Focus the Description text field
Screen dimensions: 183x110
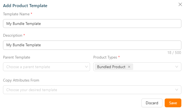[x=92, y=45]
